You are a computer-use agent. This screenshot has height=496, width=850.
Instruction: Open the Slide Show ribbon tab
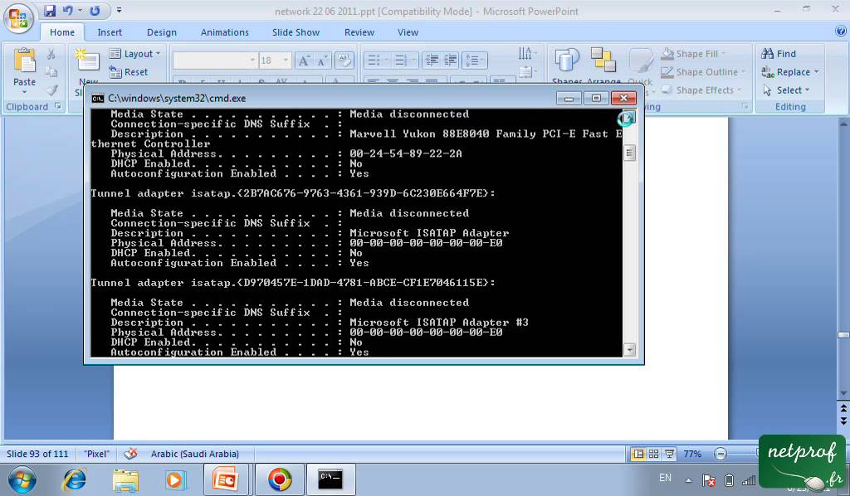[x=296, y=32]
